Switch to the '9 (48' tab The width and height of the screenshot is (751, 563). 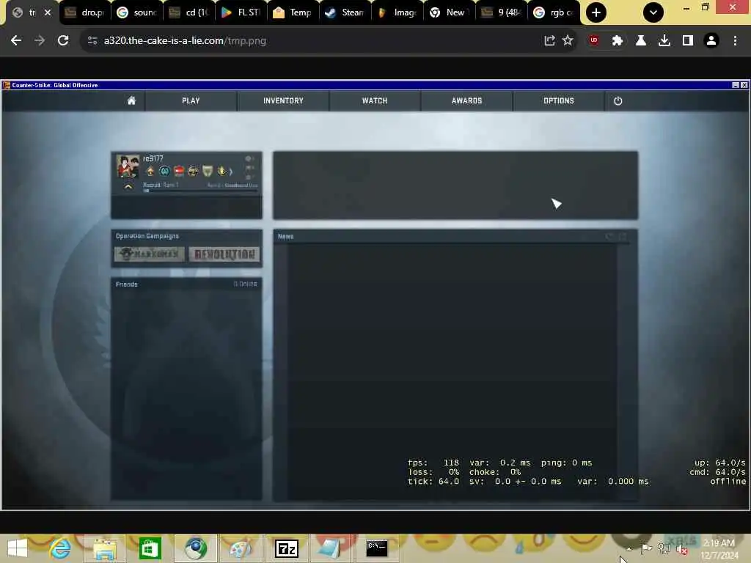pyautogui.click(x=502, y=12)
